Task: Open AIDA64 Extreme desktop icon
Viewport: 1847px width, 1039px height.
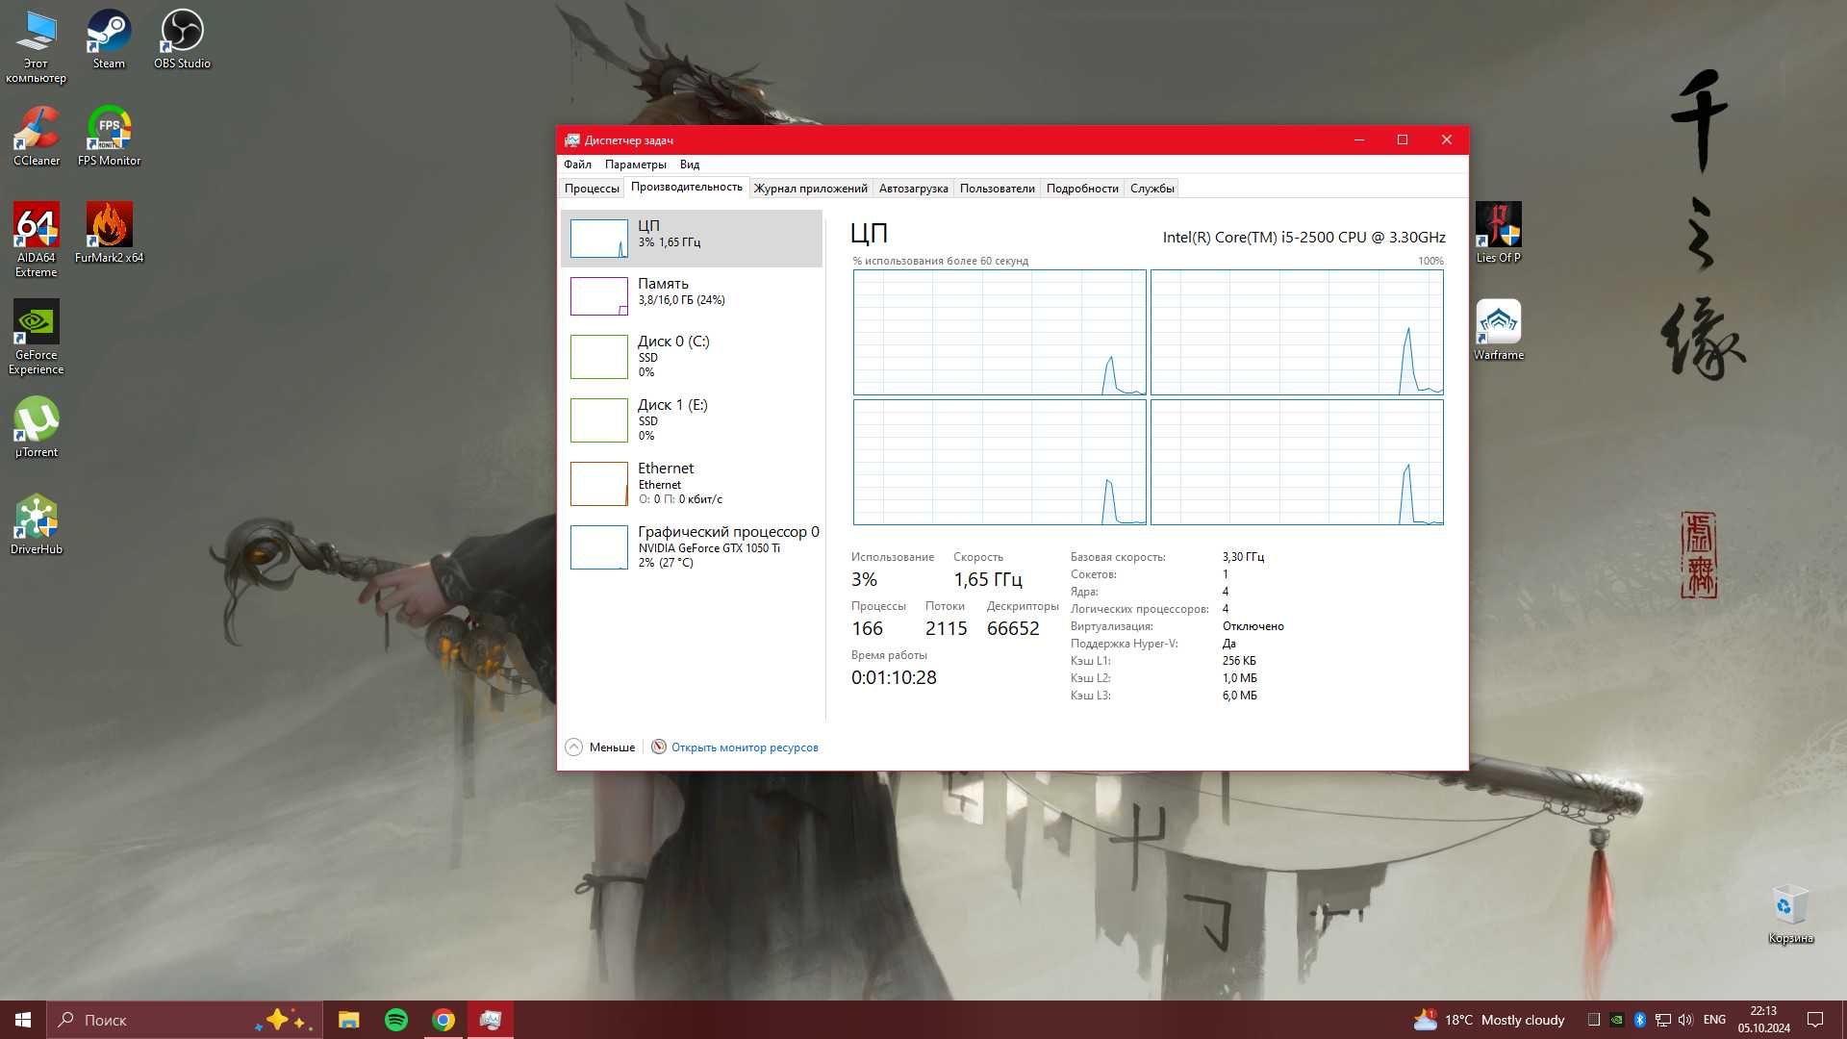Action: (36, 240)
